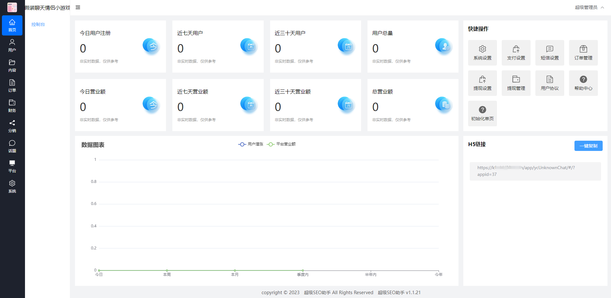The height and width of the screenshot is (298, 611).
Task: Toggle the 用户增涨 chart legend series
Action: (251, 144)
